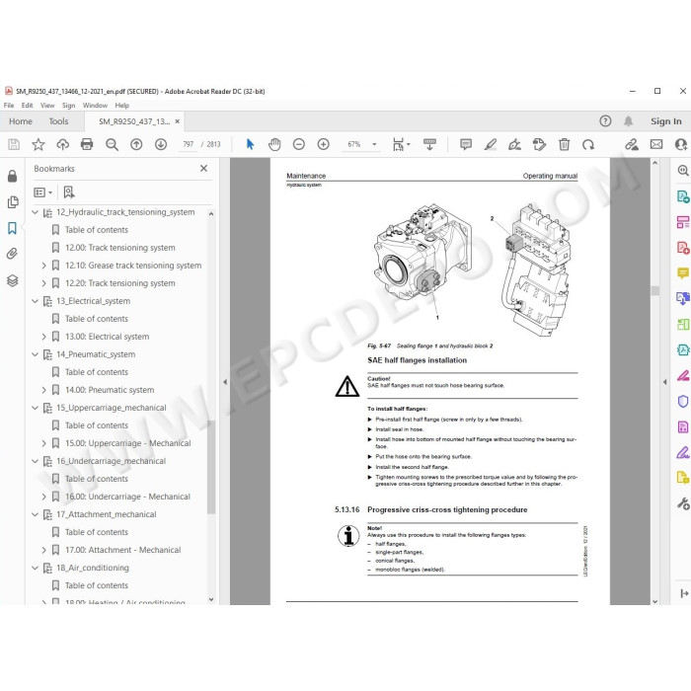Viewport: 691px width, 691px height.
Task: Send file by email envelope icon
Action: 656,144
